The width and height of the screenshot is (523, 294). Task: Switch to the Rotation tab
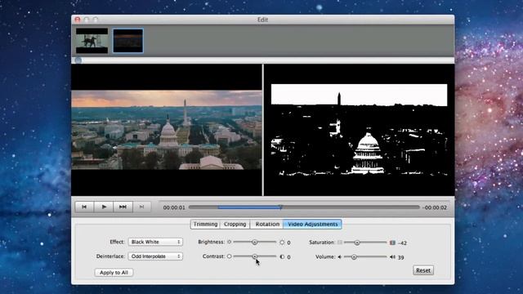267,224
